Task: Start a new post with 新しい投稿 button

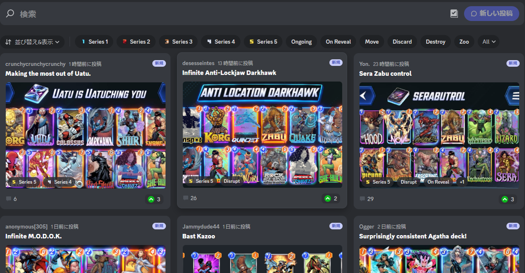Action: (492, 14)
